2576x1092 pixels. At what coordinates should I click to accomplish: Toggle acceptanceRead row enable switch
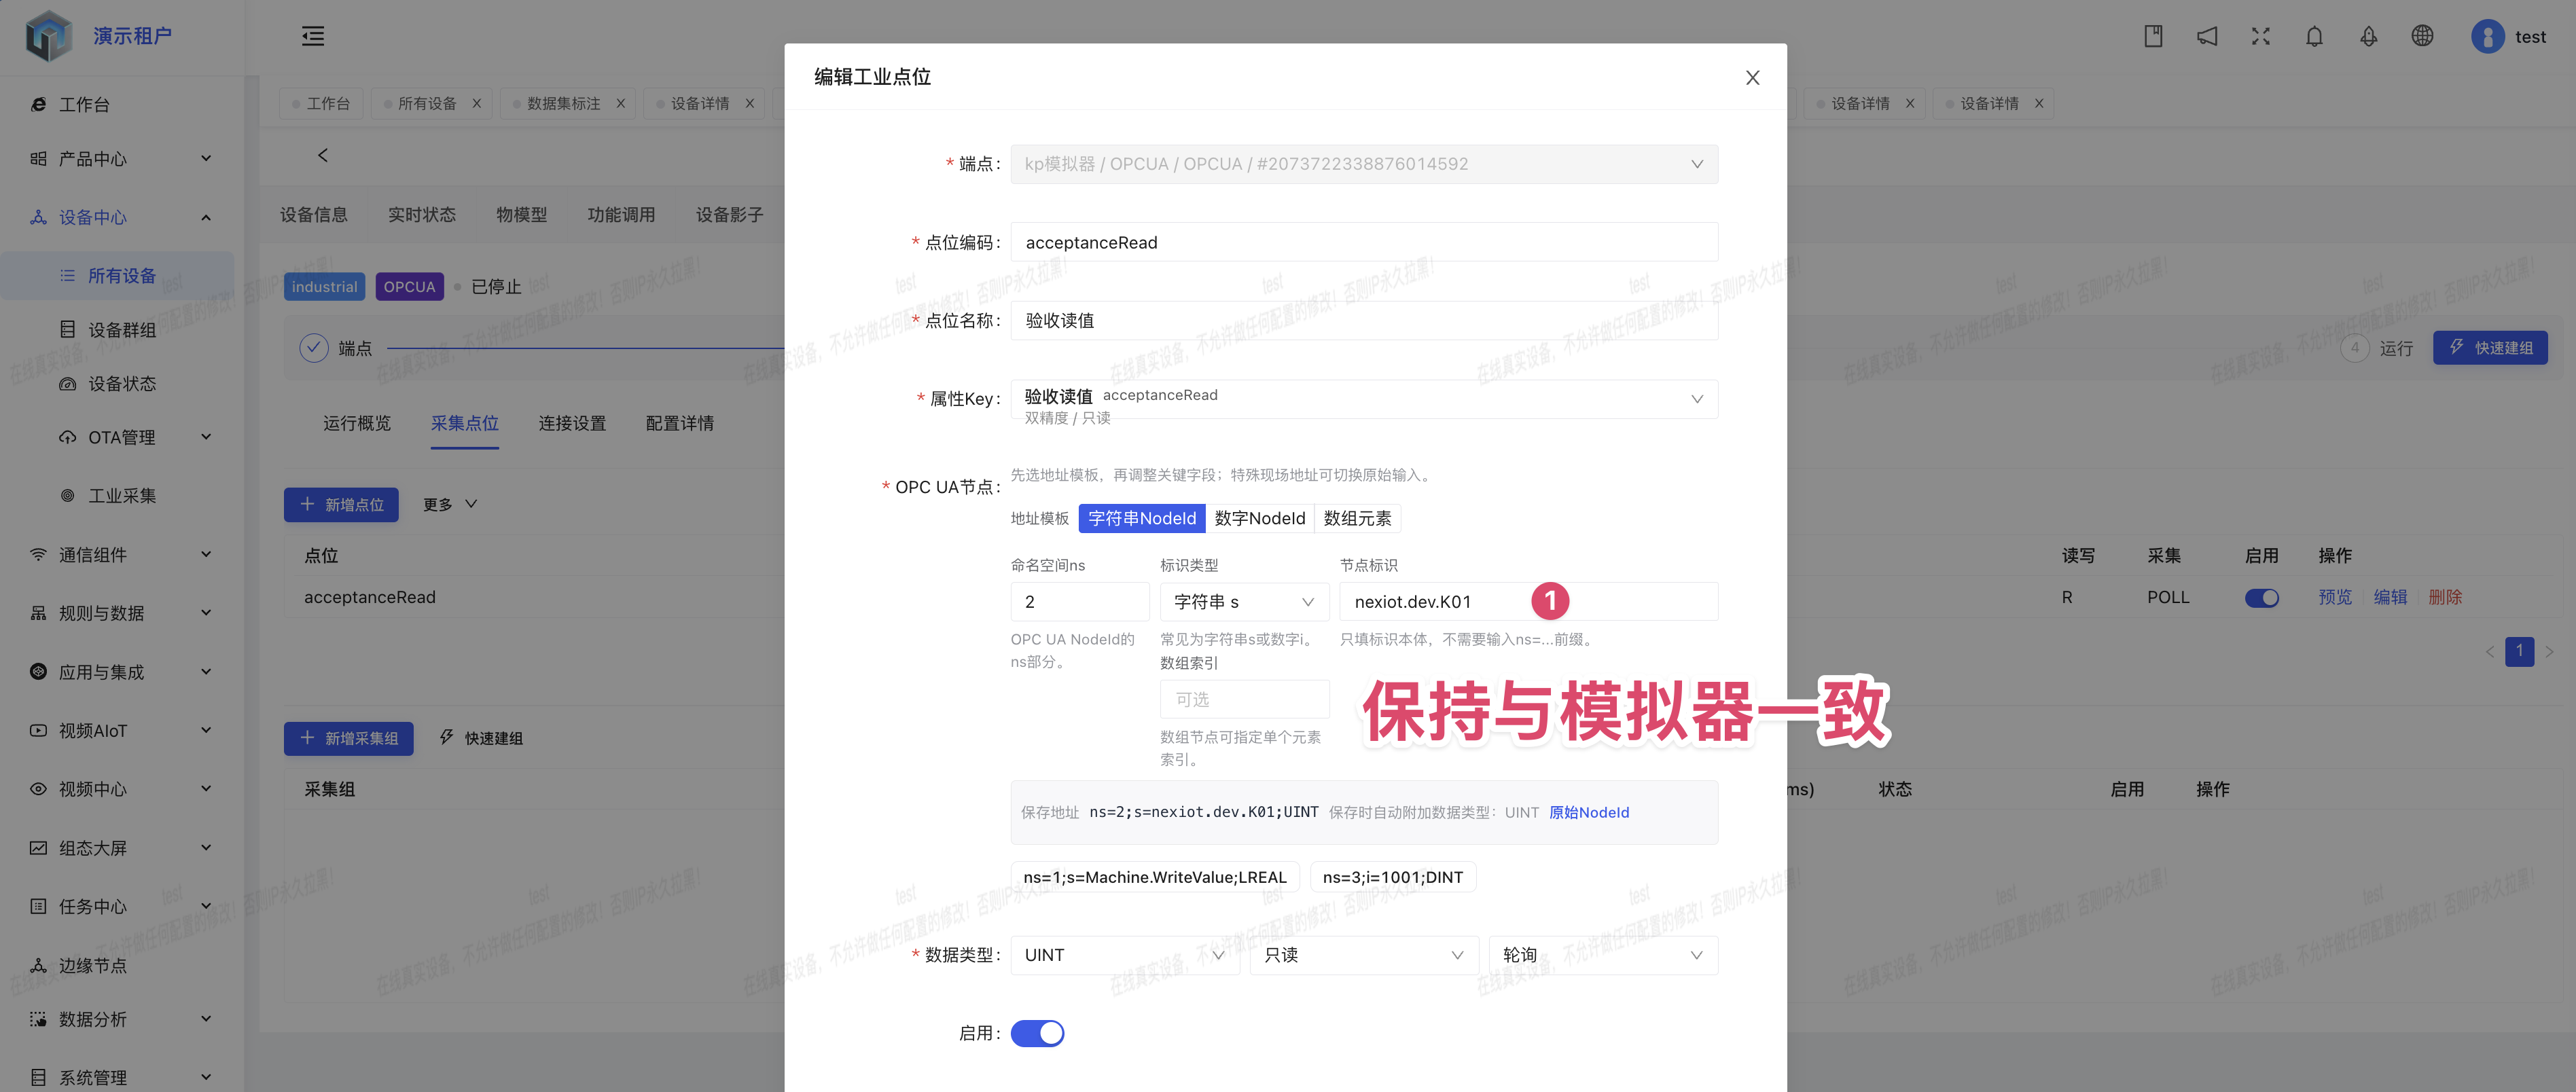2261,597
